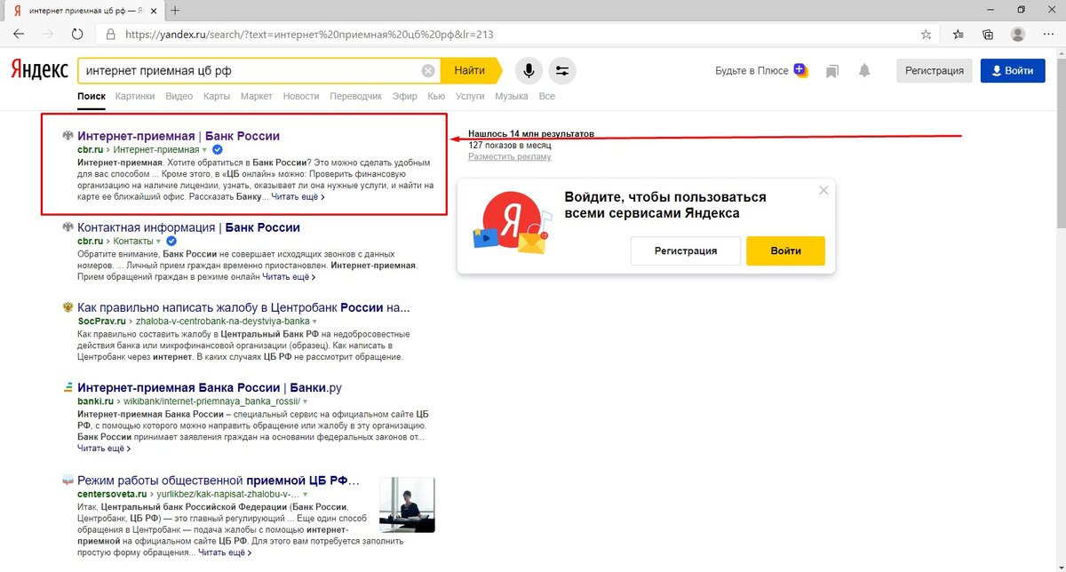Click the Yandex Plus badge icon
The image size is (1066, 572).
(x=800, y=69)
